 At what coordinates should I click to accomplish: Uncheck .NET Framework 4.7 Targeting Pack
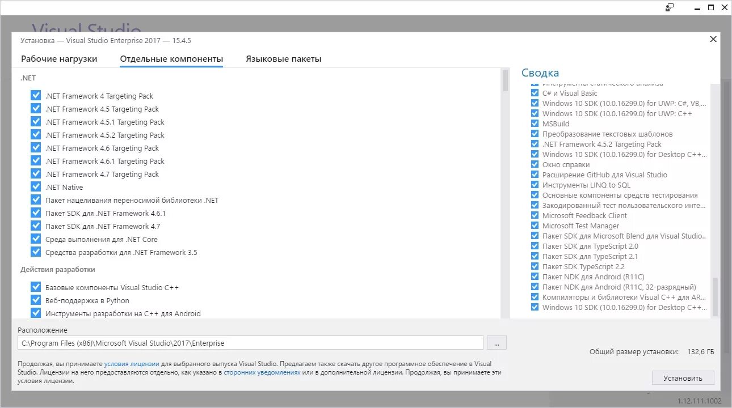coord(36,174)
